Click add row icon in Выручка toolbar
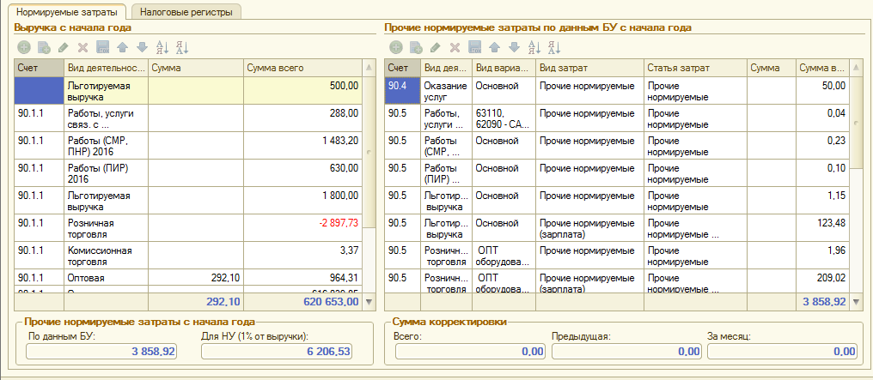Image resolution: width=873 pixels, height=380 pixels. 23,46
